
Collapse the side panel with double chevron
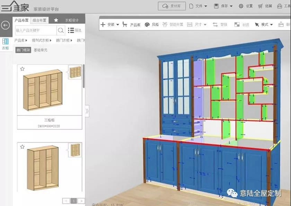pyautogui.click(x=87, y=111)
